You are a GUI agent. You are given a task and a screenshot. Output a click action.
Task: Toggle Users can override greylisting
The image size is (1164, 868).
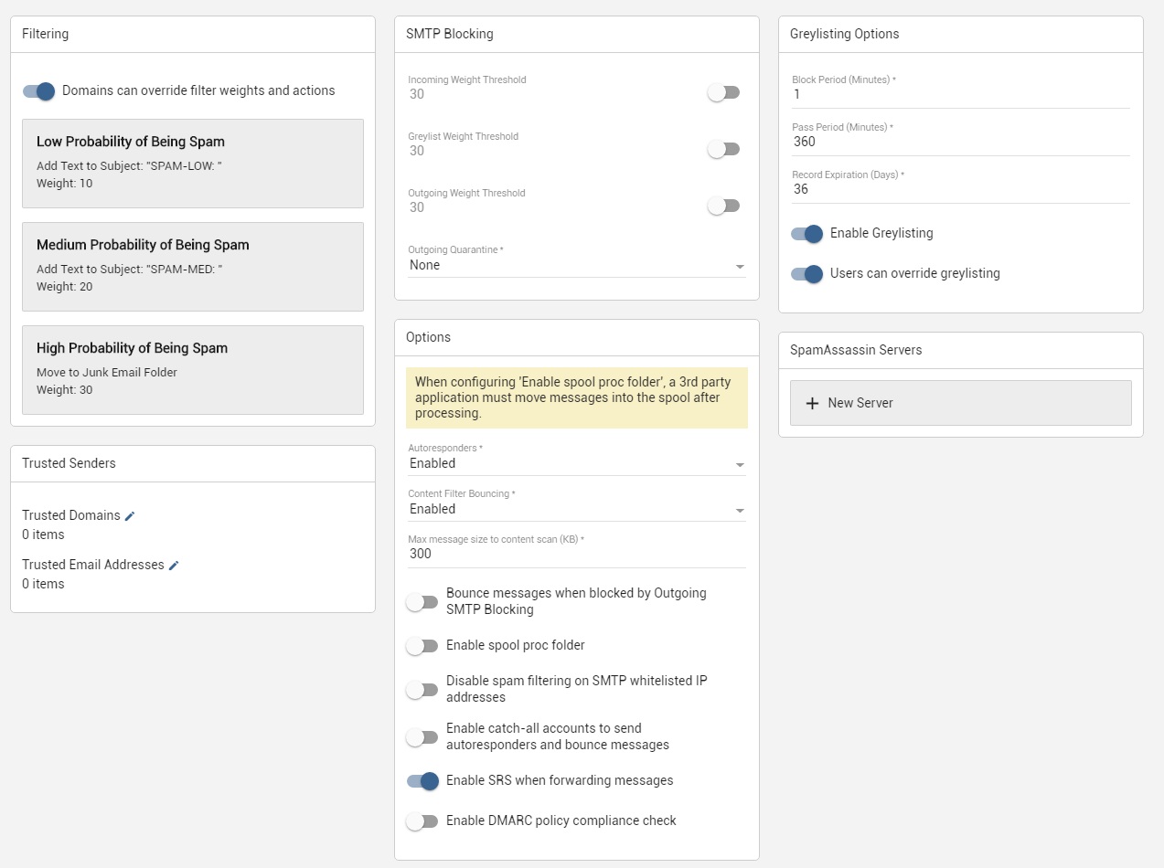(x=807, y=274)
